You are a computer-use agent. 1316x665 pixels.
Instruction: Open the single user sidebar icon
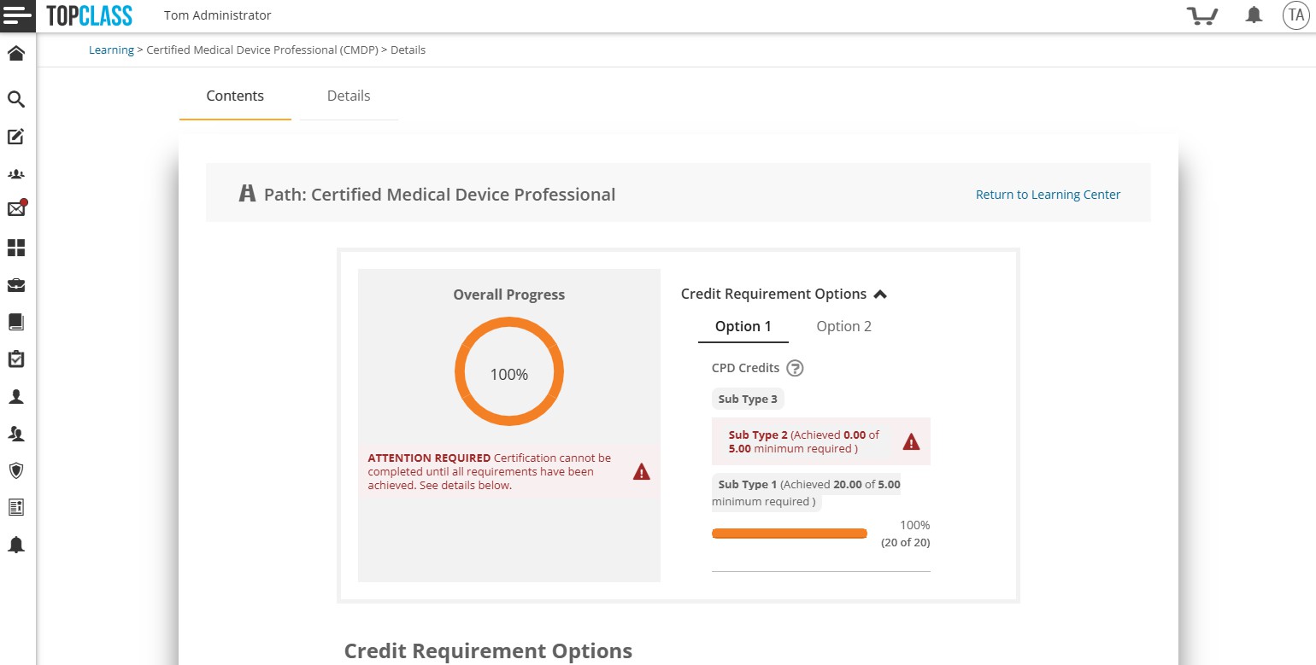click(16, 397)
